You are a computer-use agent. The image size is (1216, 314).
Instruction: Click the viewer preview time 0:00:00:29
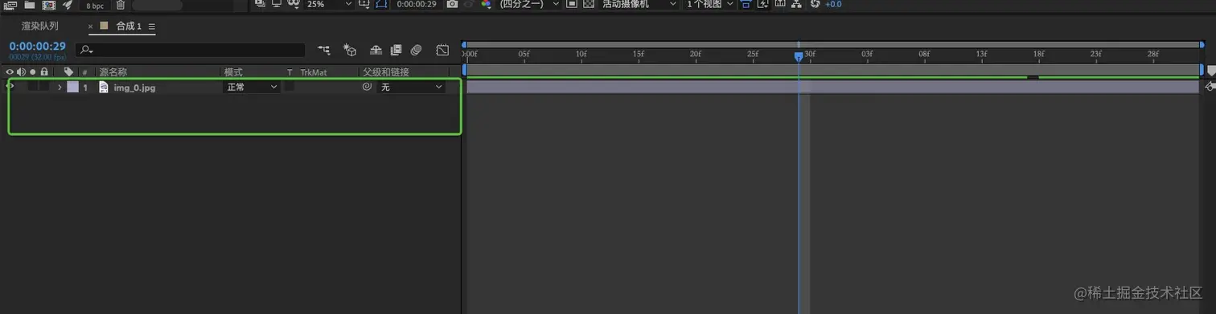click(x=417, y=4)
